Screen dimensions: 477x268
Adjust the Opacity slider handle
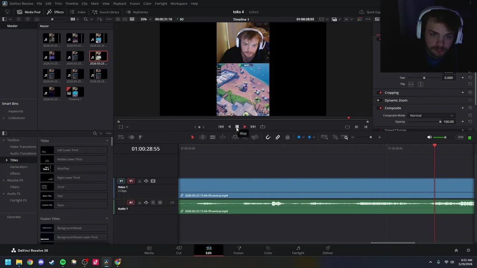(x=440, y=122)
